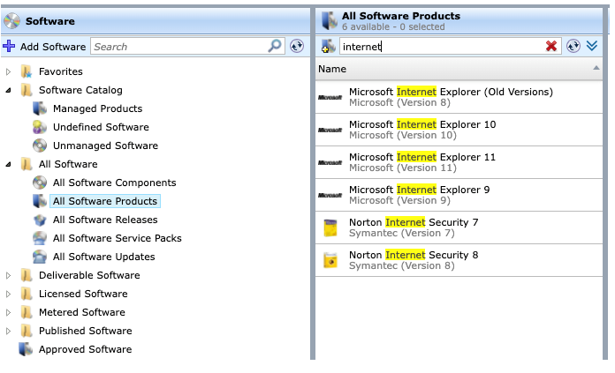
Task: Select Norton Internet Security 8 row
Action: click(459, 260)
